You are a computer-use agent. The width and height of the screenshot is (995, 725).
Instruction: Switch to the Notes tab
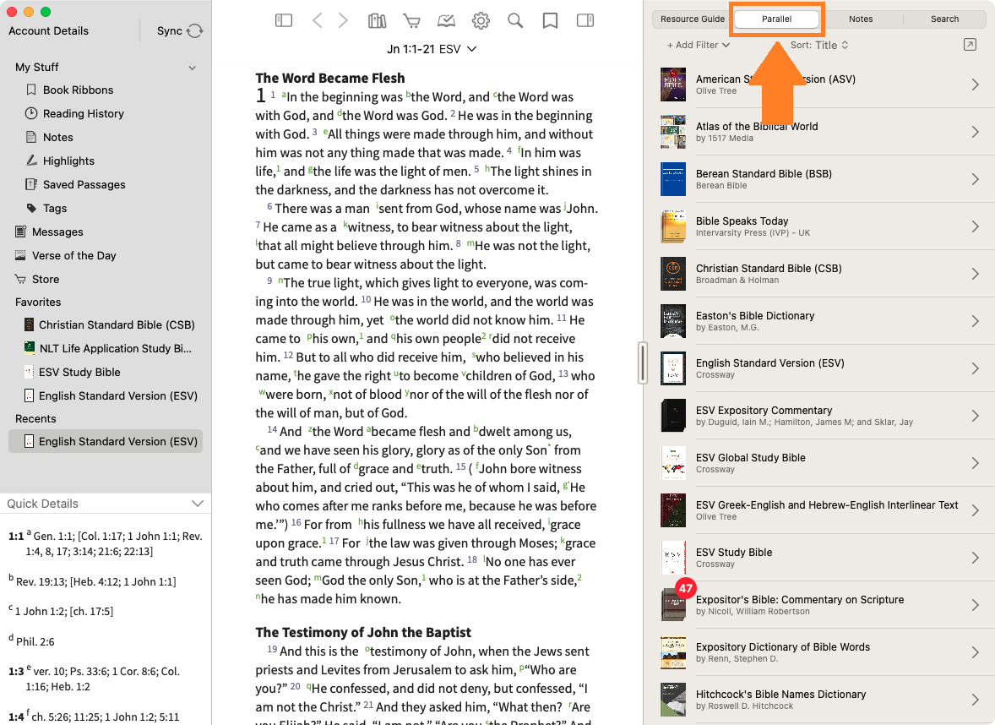[x=861, y=19]
